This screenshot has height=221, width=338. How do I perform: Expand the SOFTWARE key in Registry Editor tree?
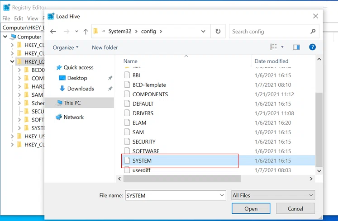19,120
